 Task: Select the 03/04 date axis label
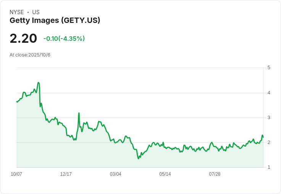click(x=116, y=174)
